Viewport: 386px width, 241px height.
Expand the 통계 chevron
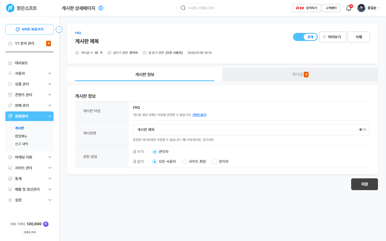point(50,179)
